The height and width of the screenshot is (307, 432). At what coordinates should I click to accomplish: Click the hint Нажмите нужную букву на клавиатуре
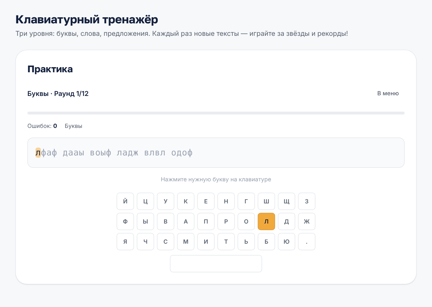(x=216, y=179)
